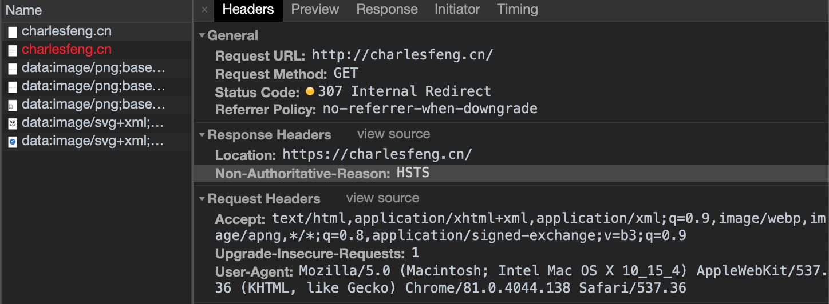829x304 pixels.
Task: Open the Initiator tab
Action: [x=457, y=10]
